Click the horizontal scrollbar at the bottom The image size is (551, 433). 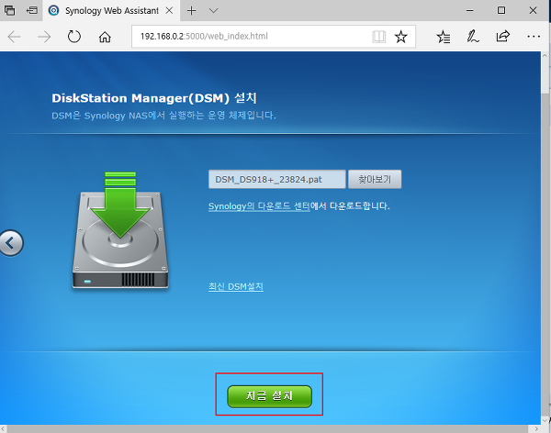[267, 428]
